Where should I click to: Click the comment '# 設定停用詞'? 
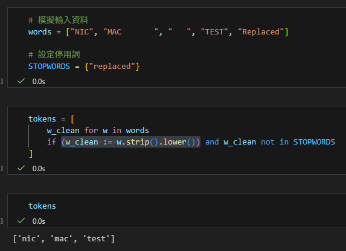click(54, 54)
